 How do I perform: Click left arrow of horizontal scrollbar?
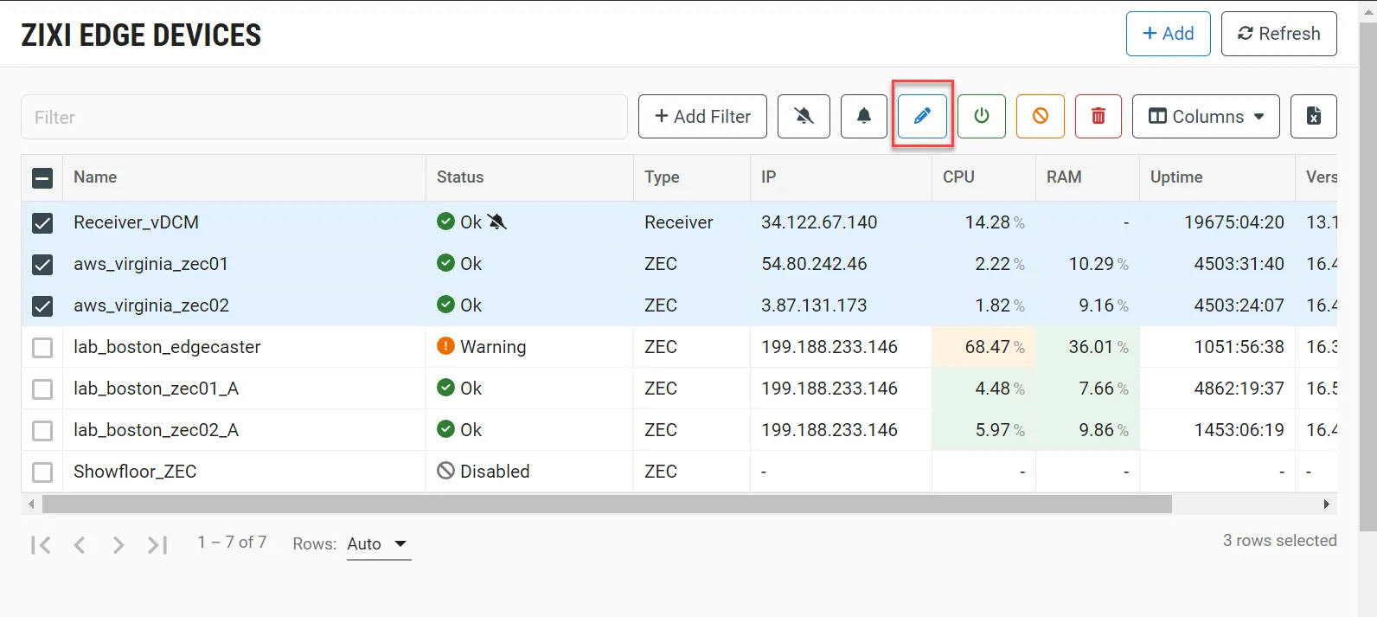pyautogui.click(x=31, y=504)
